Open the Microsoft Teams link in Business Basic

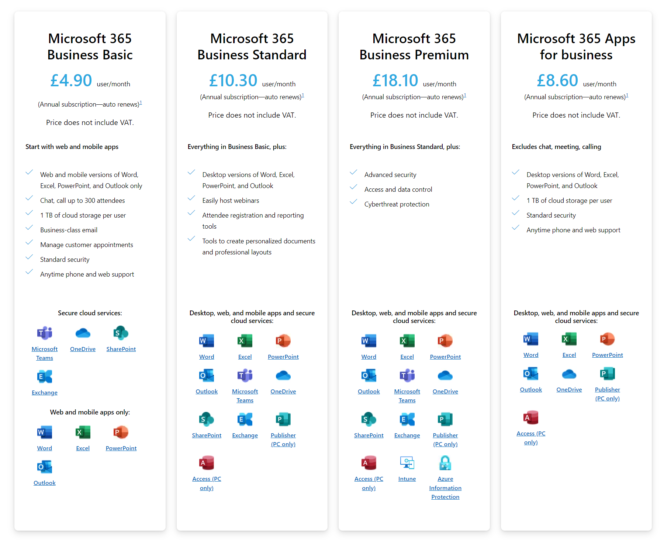coord(45,353)
